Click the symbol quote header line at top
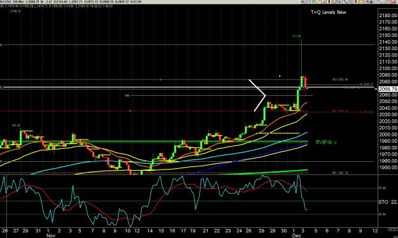Image resolution: width=398 pixels, height=238 pixels. click(x=71, y=2)
